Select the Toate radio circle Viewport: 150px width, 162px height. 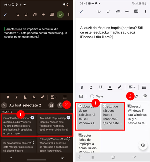click(92, 96)
